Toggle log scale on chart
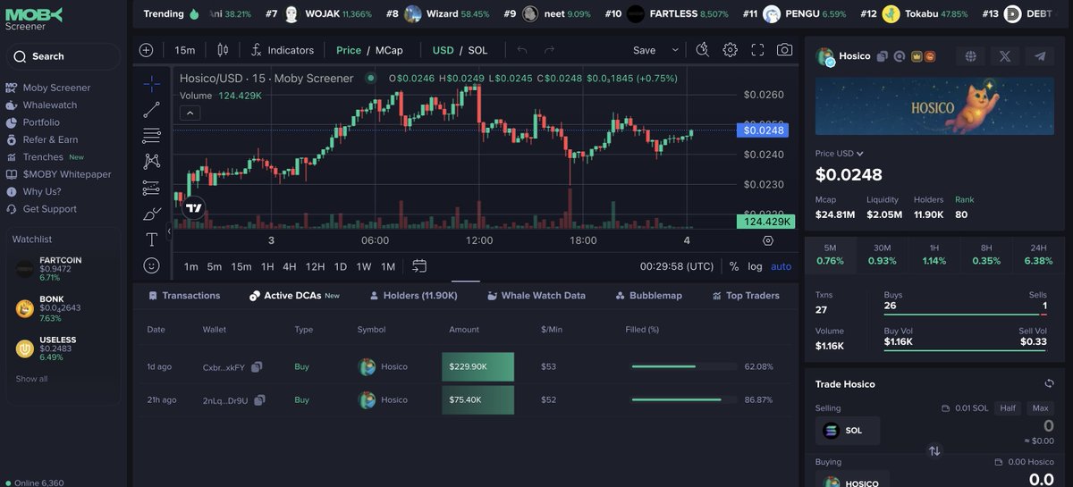Image resolution: width=1073 pixels, height=487 pixels. click(756, 266)
